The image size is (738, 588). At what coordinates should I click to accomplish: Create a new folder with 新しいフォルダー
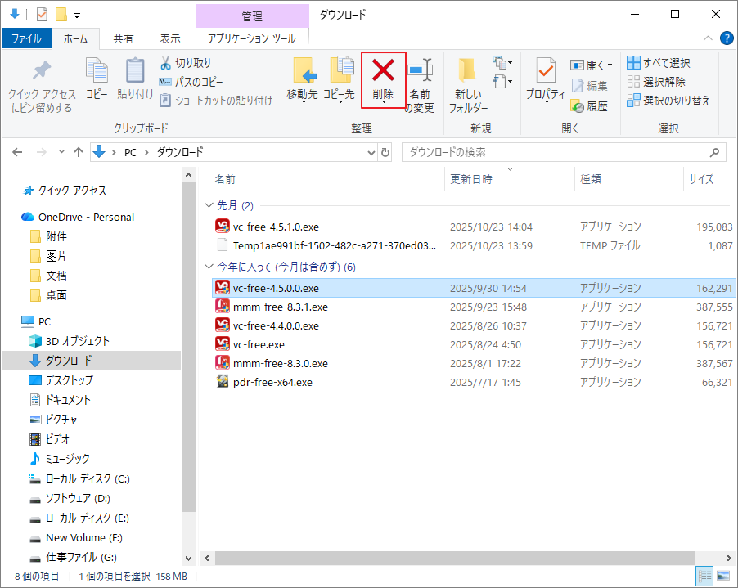coord(468,86)
